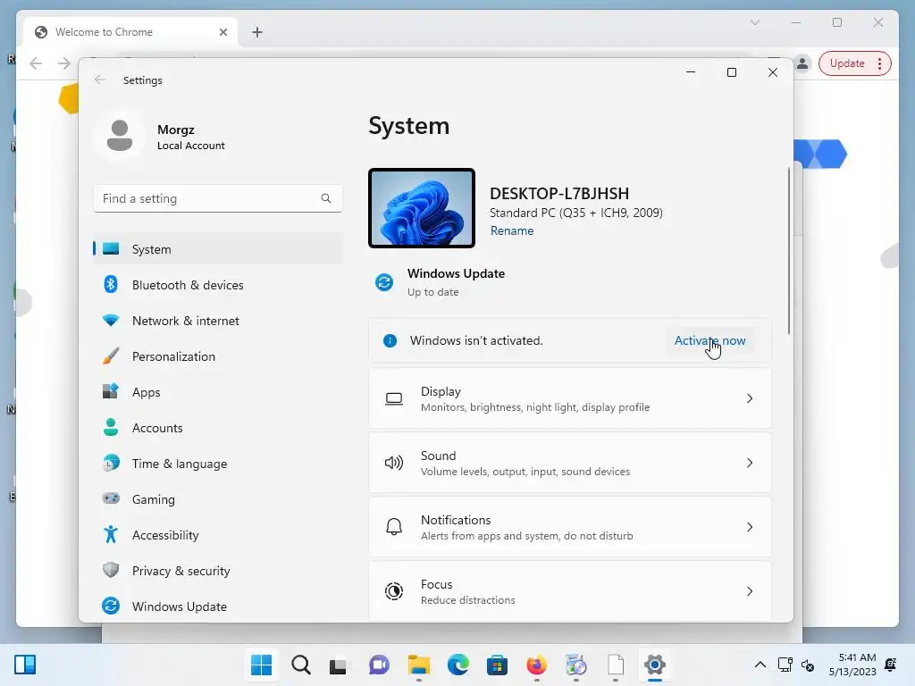The height and width of the screenshot is (686, 915).
Task: Go to Accessibility settings
Action: (x=218, y=535)
